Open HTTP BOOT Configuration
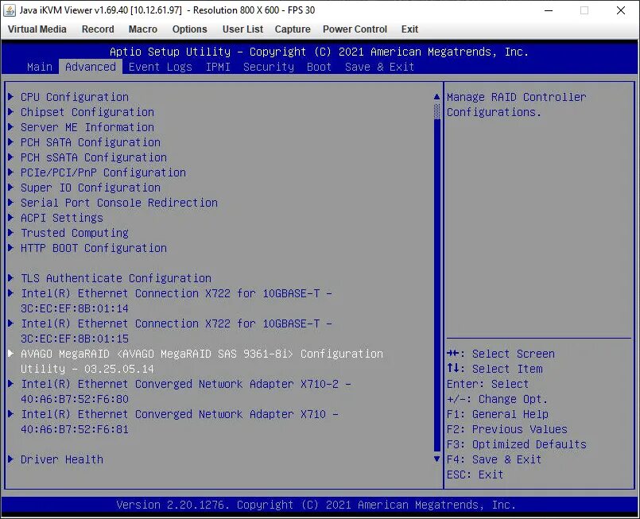 click(94, 248)
